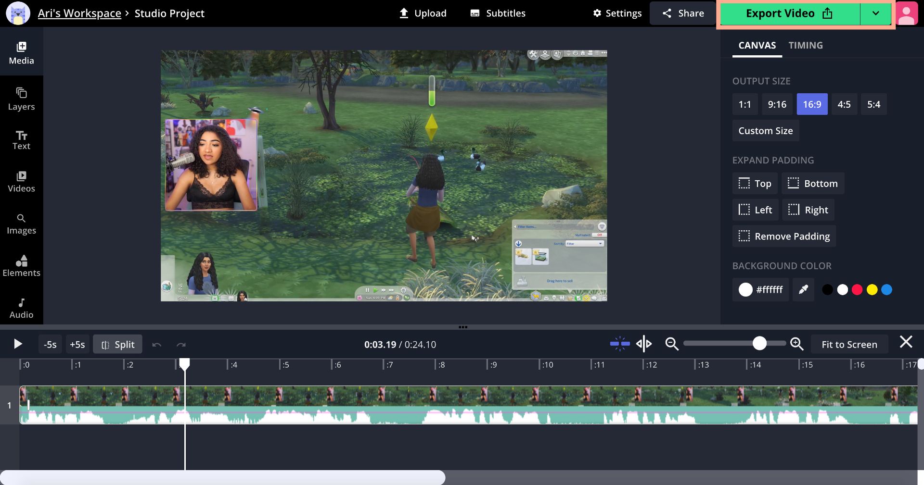Select 5:4 output size

click(x=874, y=104)
